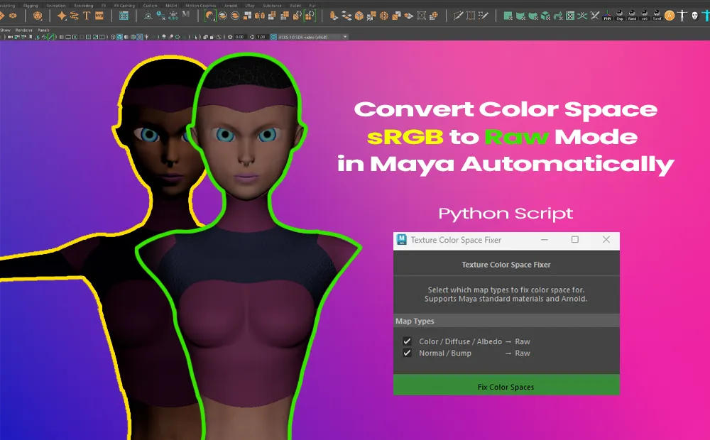Click the SVG tool shelf icon
Screen dimensions: 710x440
99,15
